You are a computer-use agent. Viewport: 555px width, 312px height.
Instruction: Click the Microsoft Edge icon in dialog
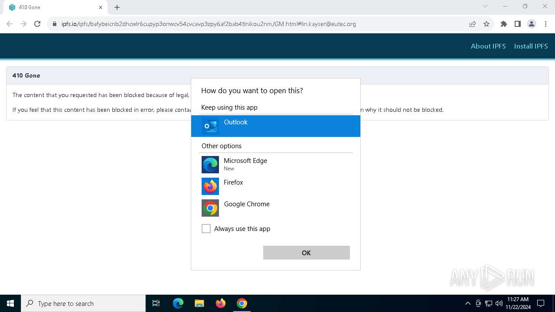click(210, 165)
